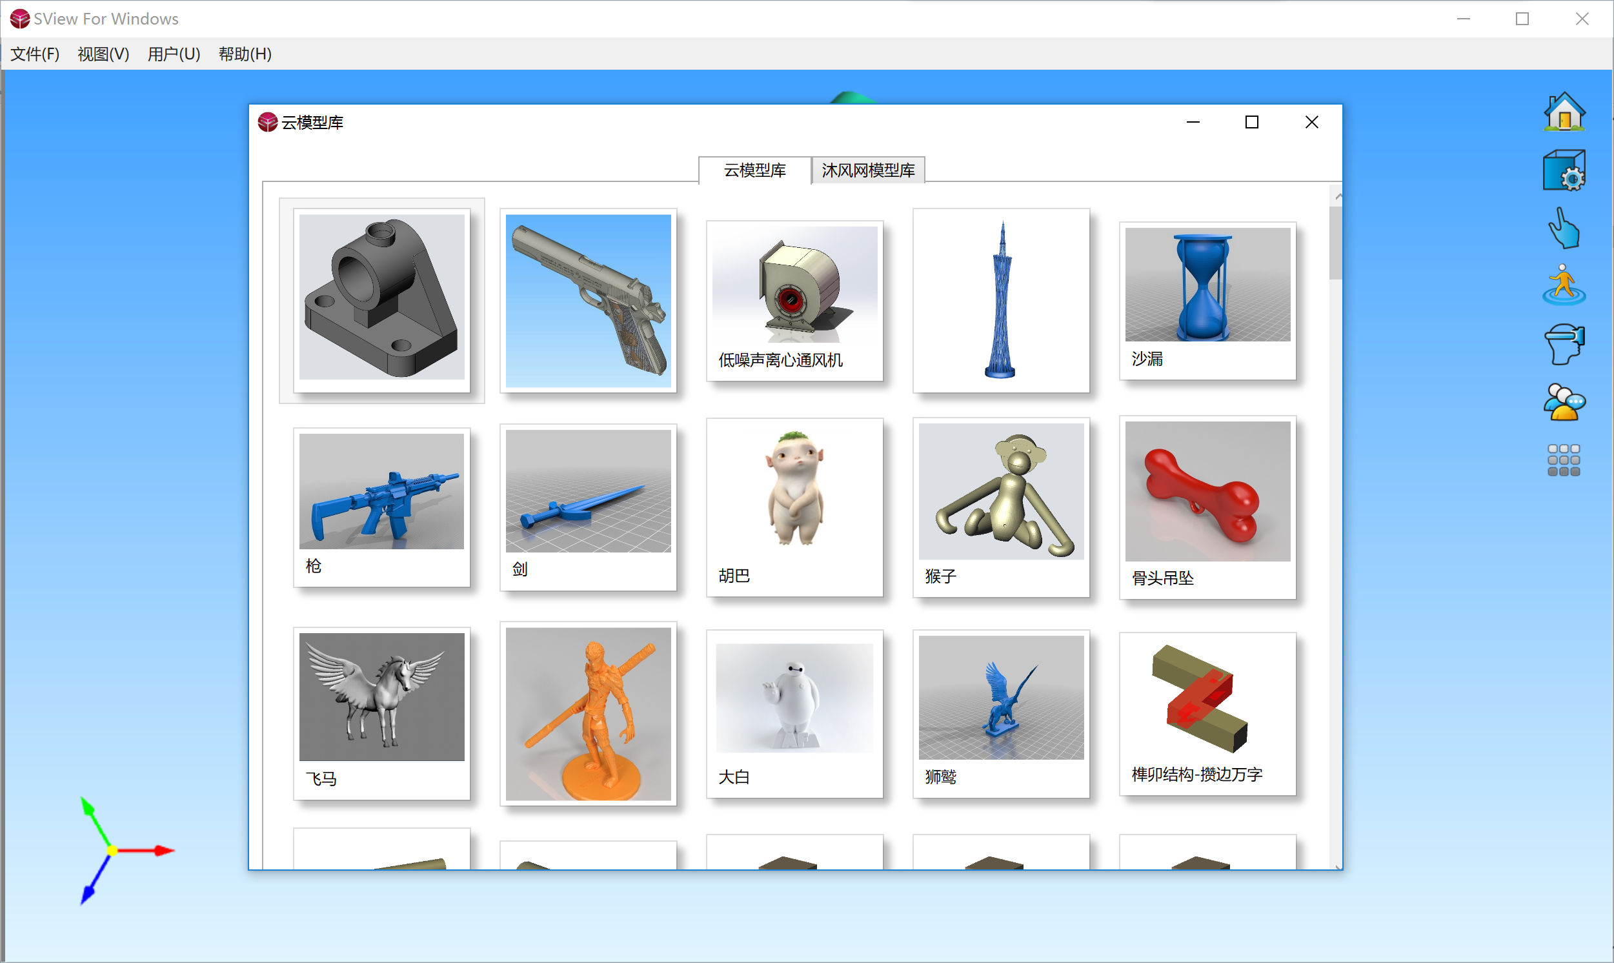This screenshot has height=963, width=1614.
Task: Open the 飞马 pegasus model
Action: coord(381,713)
